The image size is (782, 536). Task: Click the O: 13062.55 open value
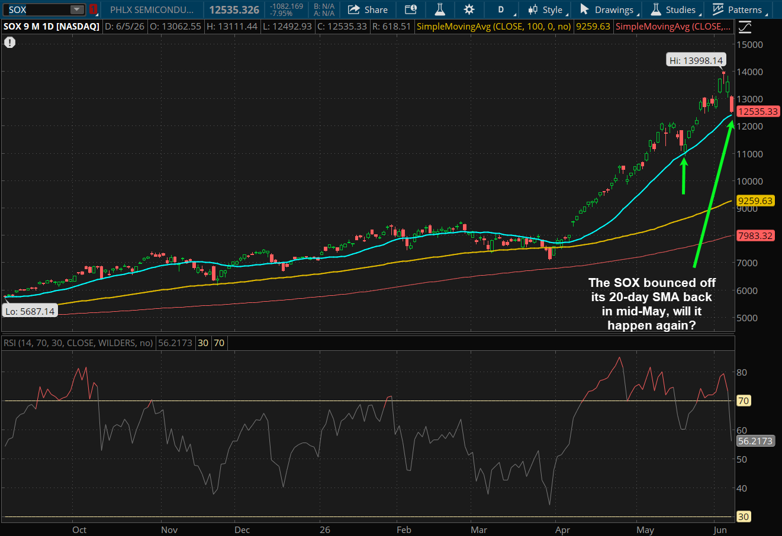tap(175, 27)
